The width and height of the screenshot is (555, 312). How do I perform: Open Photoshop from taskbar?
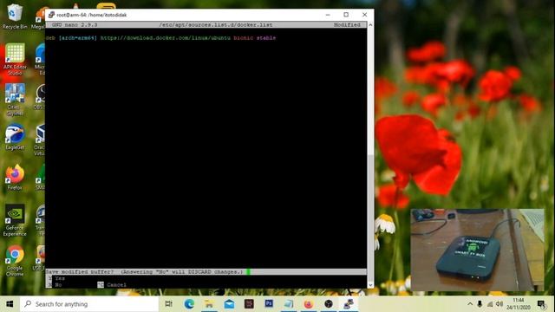[x=269, y=304]
